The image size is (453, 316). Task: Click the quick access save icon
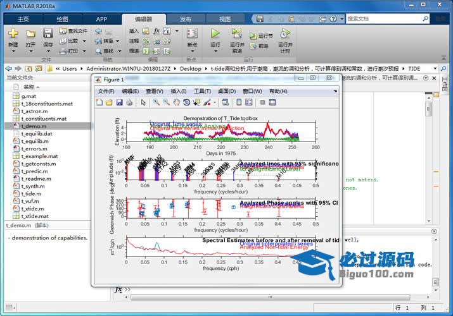pyautogui.click(x=260, y=19)
